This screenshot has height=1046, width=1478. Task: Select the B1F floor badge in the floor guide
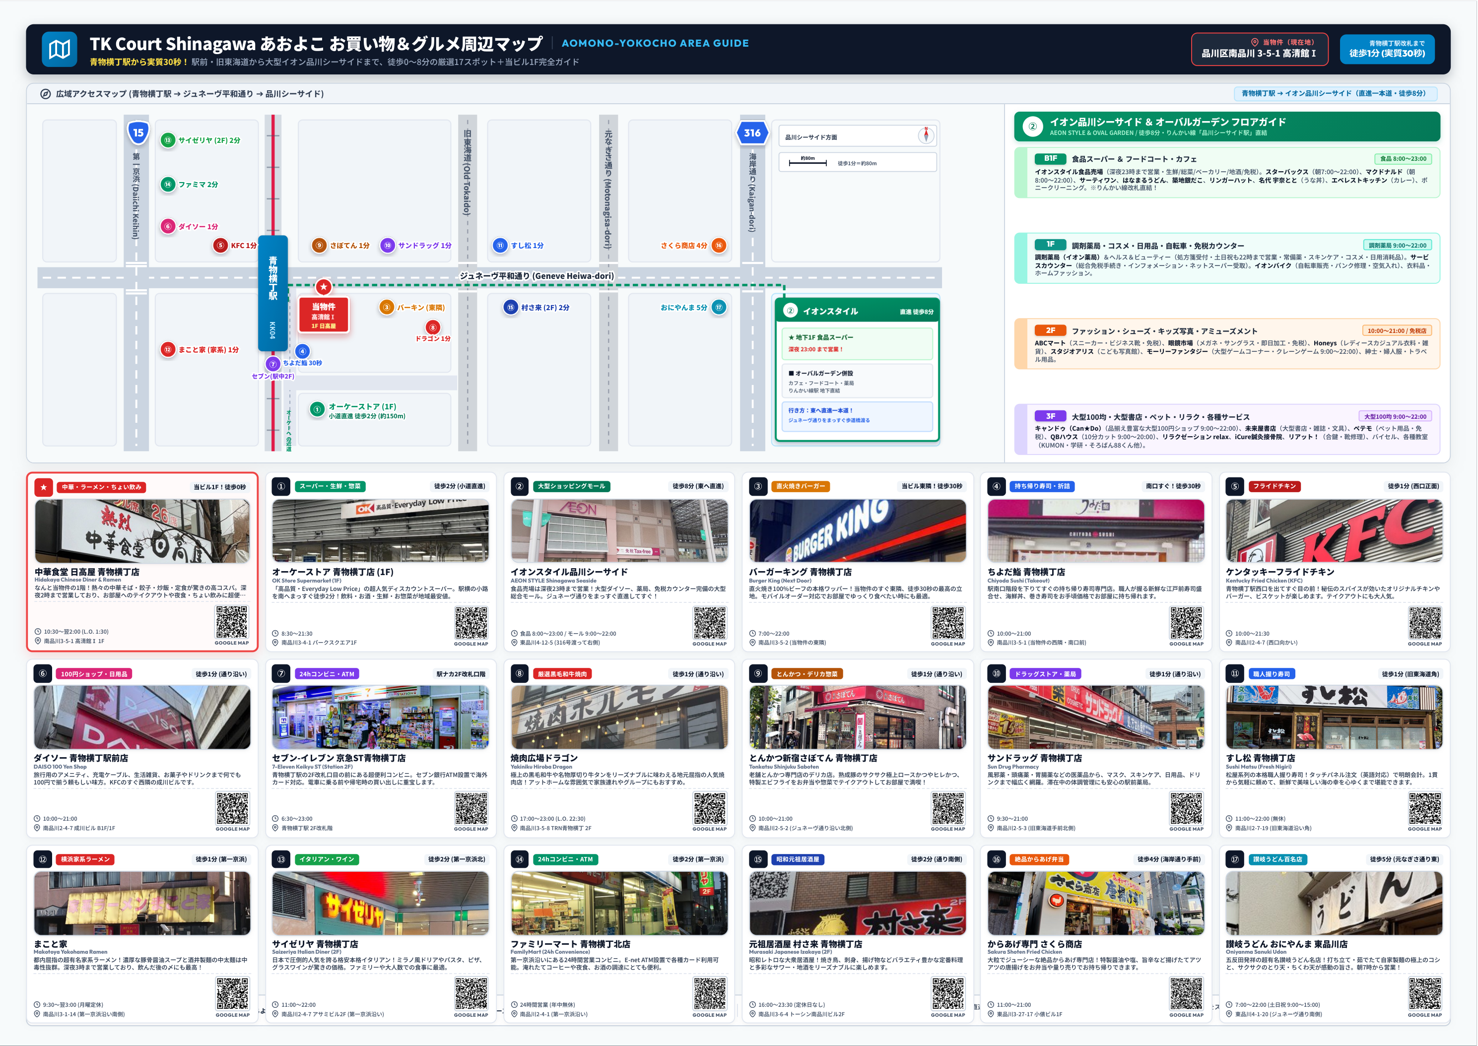[x=1050, y=158]
